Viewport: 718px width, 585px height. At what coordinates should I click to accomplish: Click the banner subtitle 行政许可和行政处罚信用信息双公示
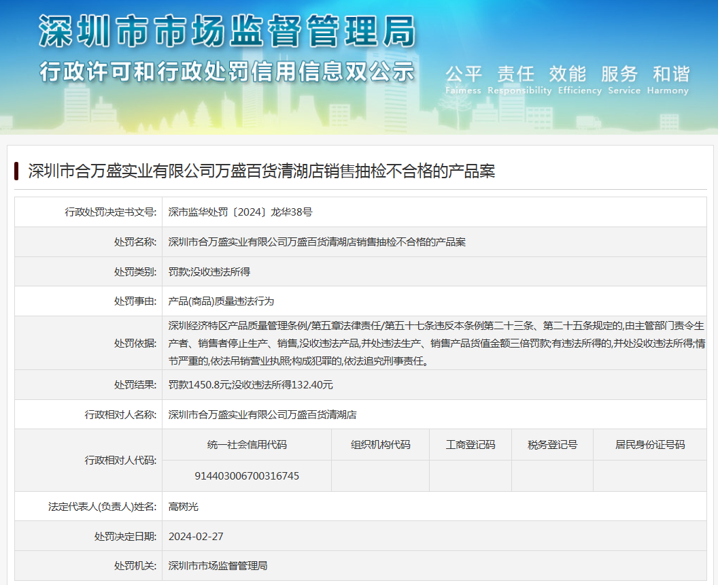coord(227,72)
